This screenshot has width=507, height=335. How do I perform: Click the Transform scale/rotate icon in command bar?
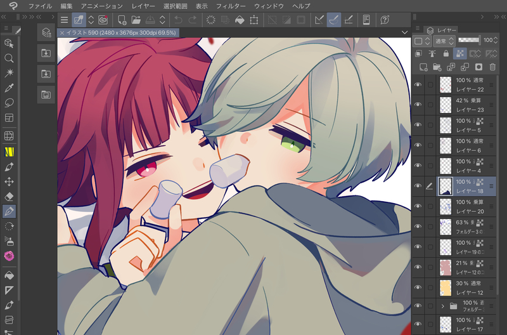(x=254, y=20)
